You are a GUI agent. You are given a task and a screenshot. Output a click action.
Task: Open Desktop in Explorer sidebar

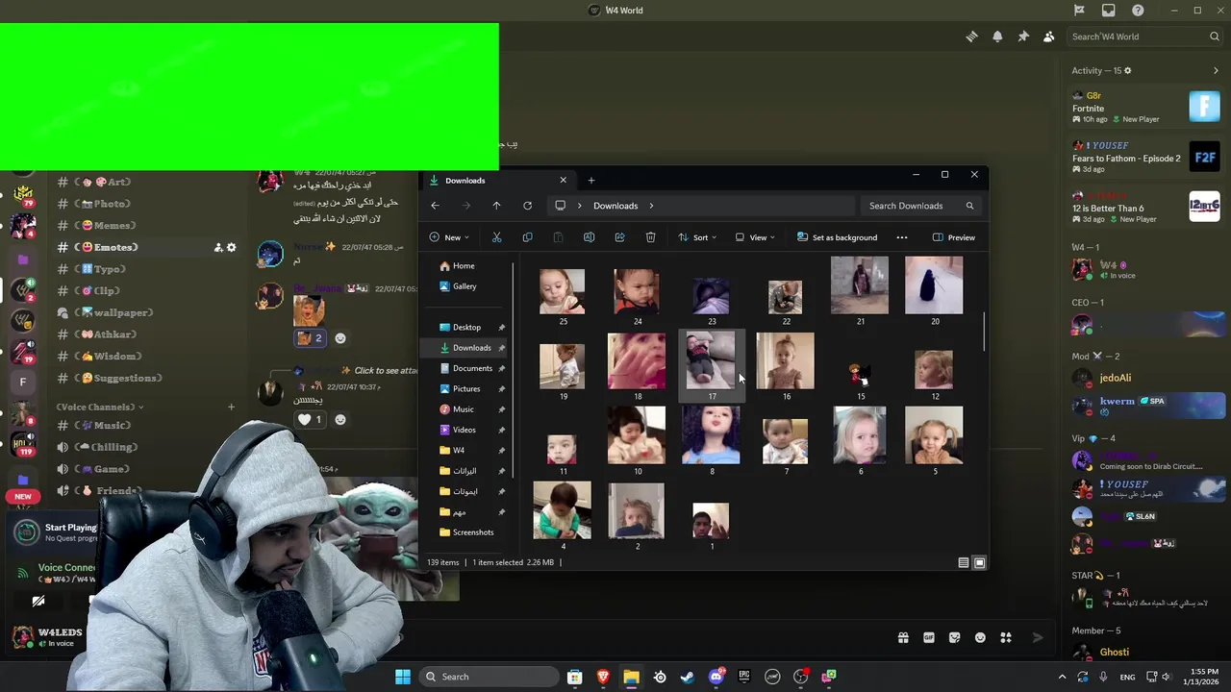pyautogui.click(x=466, y=327)
